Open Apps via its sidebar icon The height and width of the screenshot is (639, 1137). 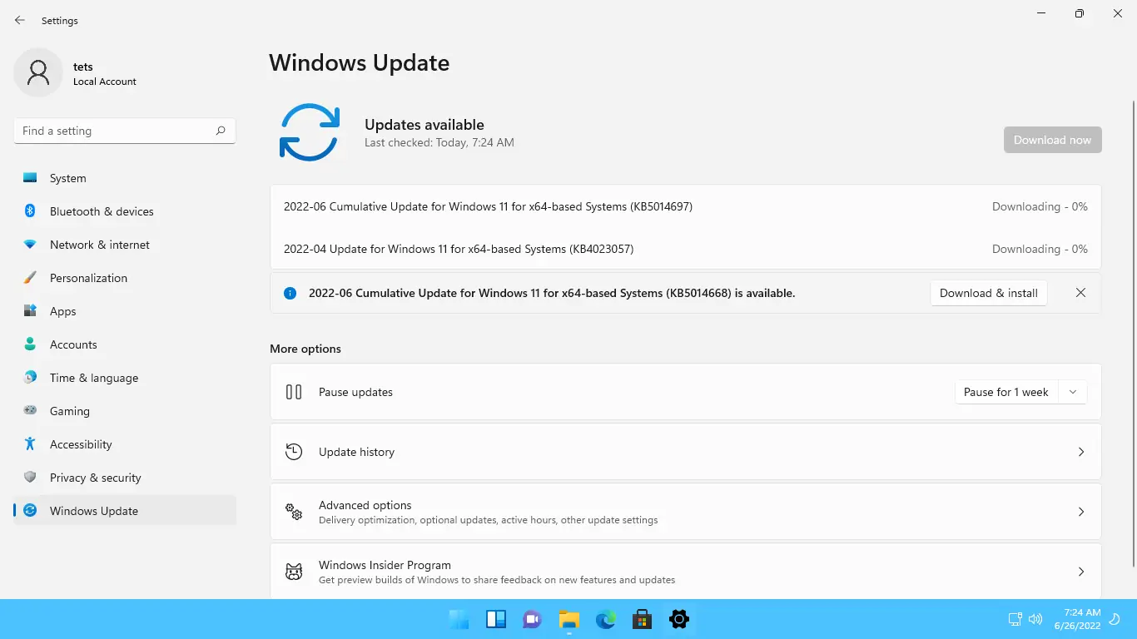[x=30, y=311]
